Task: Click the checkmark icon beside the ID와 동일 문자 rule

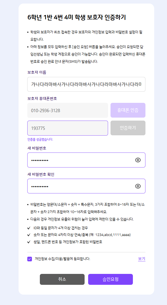Action: click(x=29, y=228)
